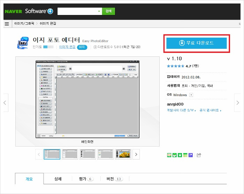The image size is (244, 194).
Task: Open the OS Windows dropdown
Action: 191,95
